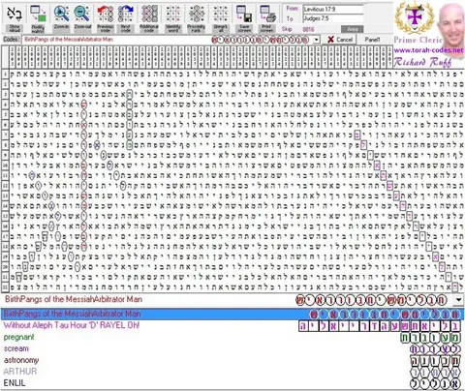Click the Hebrew letters of the pregnant code

point(430,338)
